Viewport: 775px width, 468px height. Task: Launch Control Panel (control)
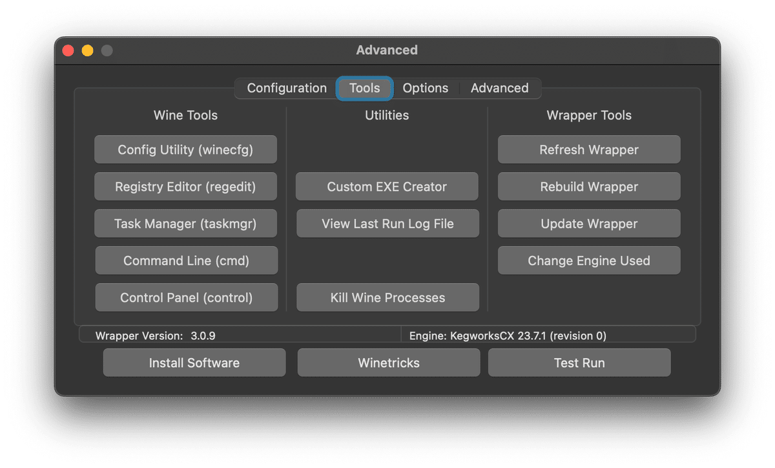(x=186, y=297)
